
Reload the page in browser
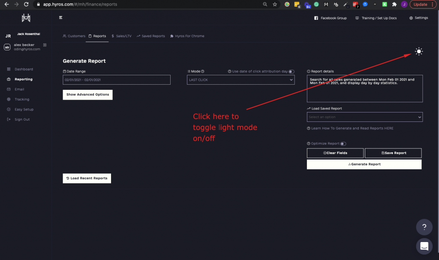point(26,4)
